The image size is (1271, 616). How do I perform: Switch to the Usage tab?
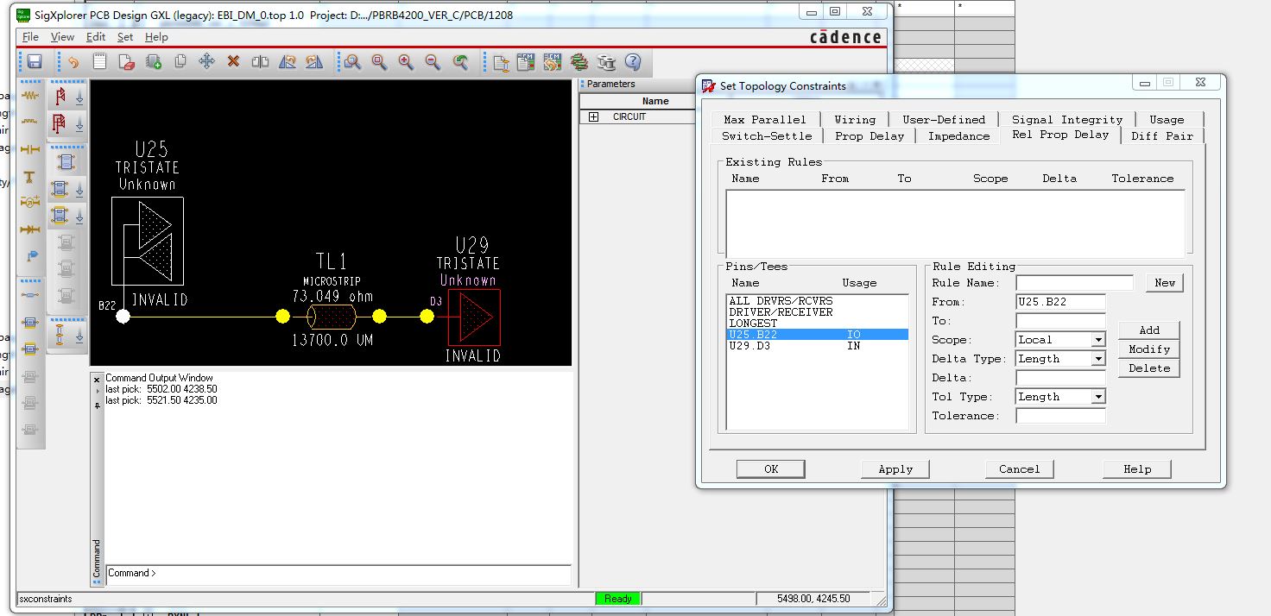1167,120
